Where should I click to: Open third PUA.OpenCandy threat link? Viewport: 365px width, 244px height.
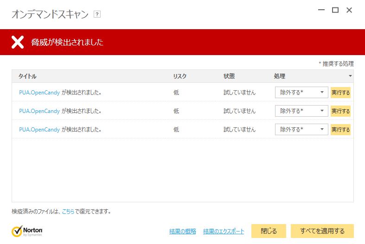[x=39, y=130]
